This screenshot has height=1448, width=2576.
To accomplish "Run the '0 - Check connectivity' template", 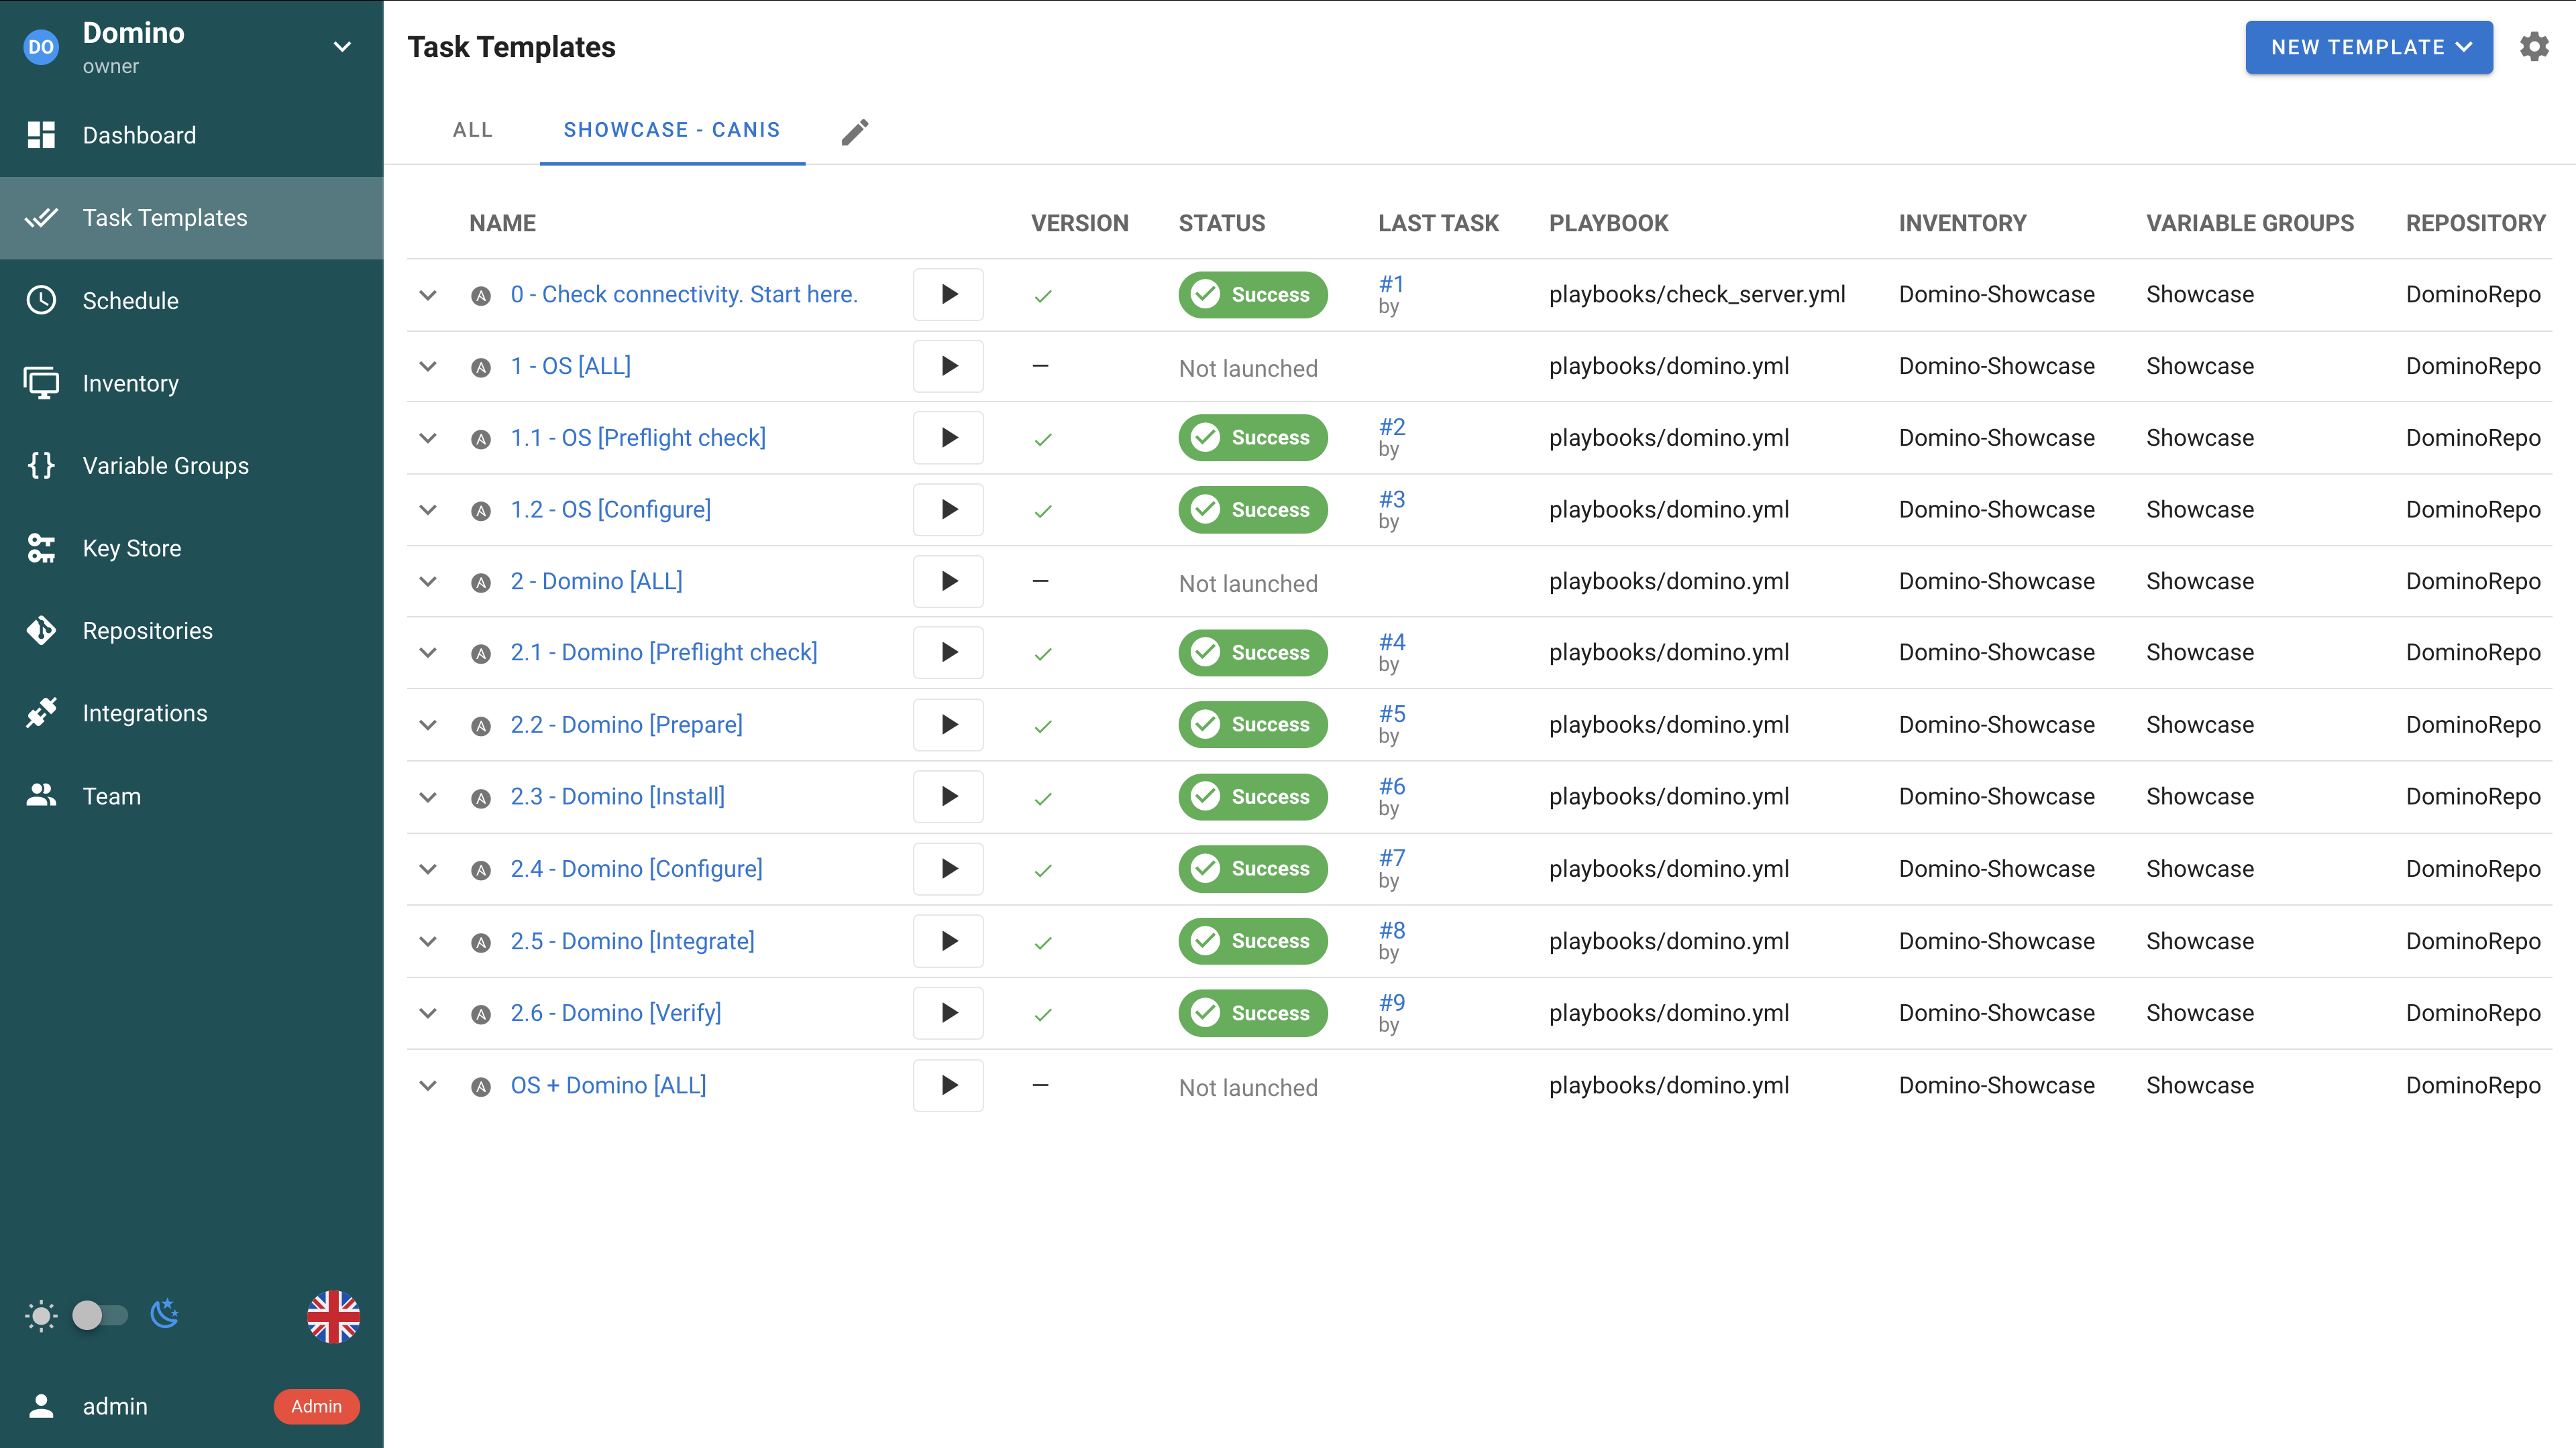I will coord(948,295).
